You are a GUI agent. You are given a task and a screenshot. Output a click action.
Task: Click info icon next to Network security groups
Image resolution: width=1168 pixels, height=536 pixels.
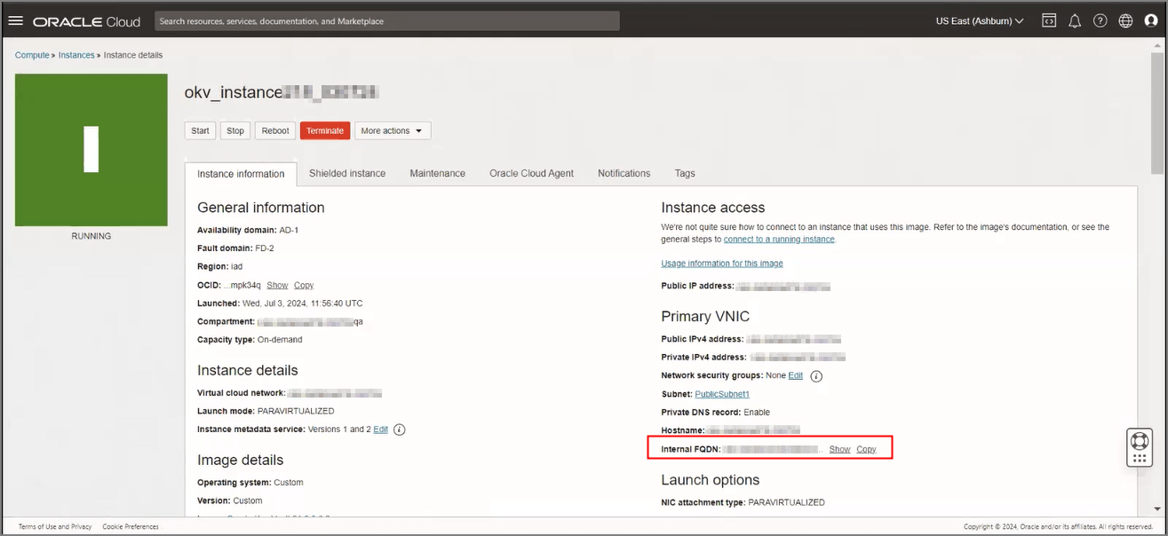click(816, 376)
